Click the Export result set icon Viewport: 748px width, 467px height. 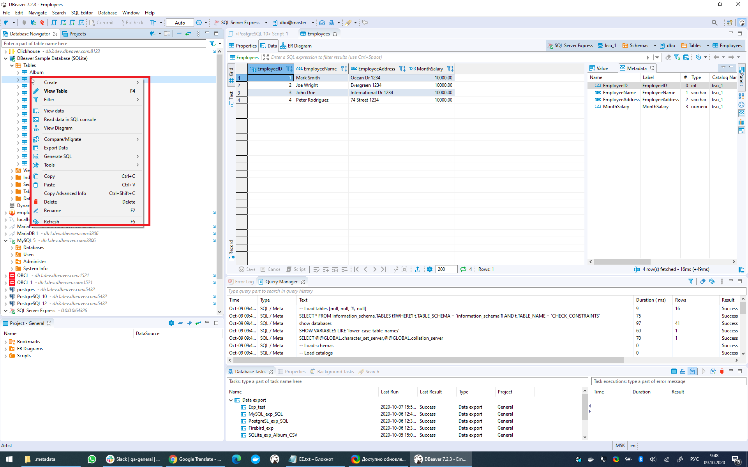click(417, 269)
